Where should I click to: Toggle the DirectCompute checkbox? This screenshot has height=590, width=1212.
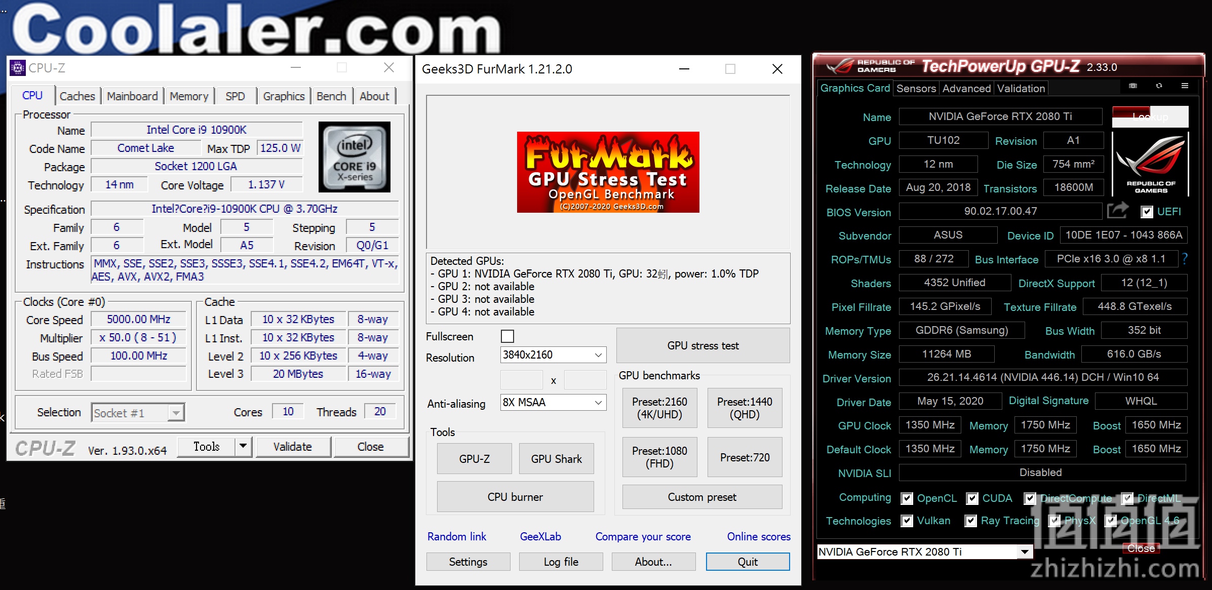point(1030,498)
